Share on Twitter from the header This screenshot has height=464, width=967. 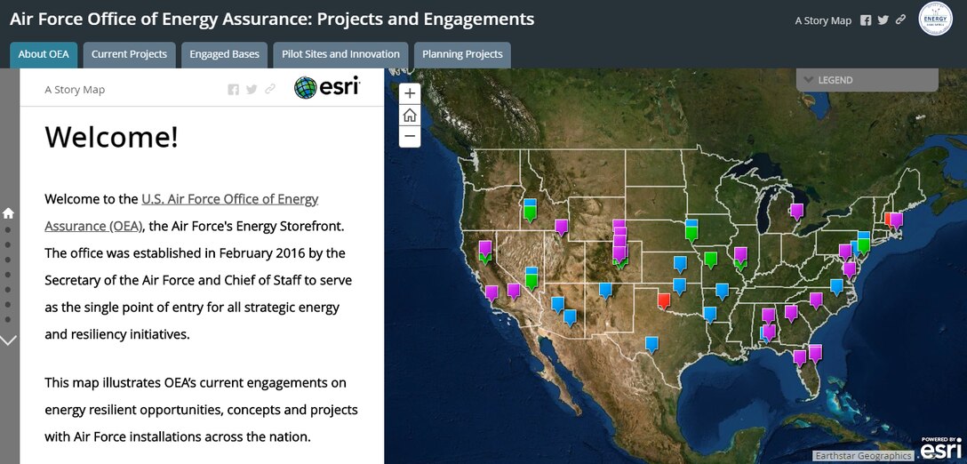click(883, 20)
